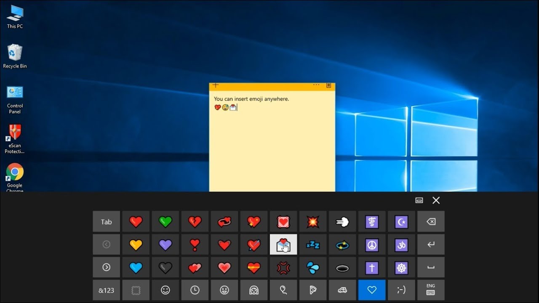
Task: Insert the red heart emoji
Action: 136,222
